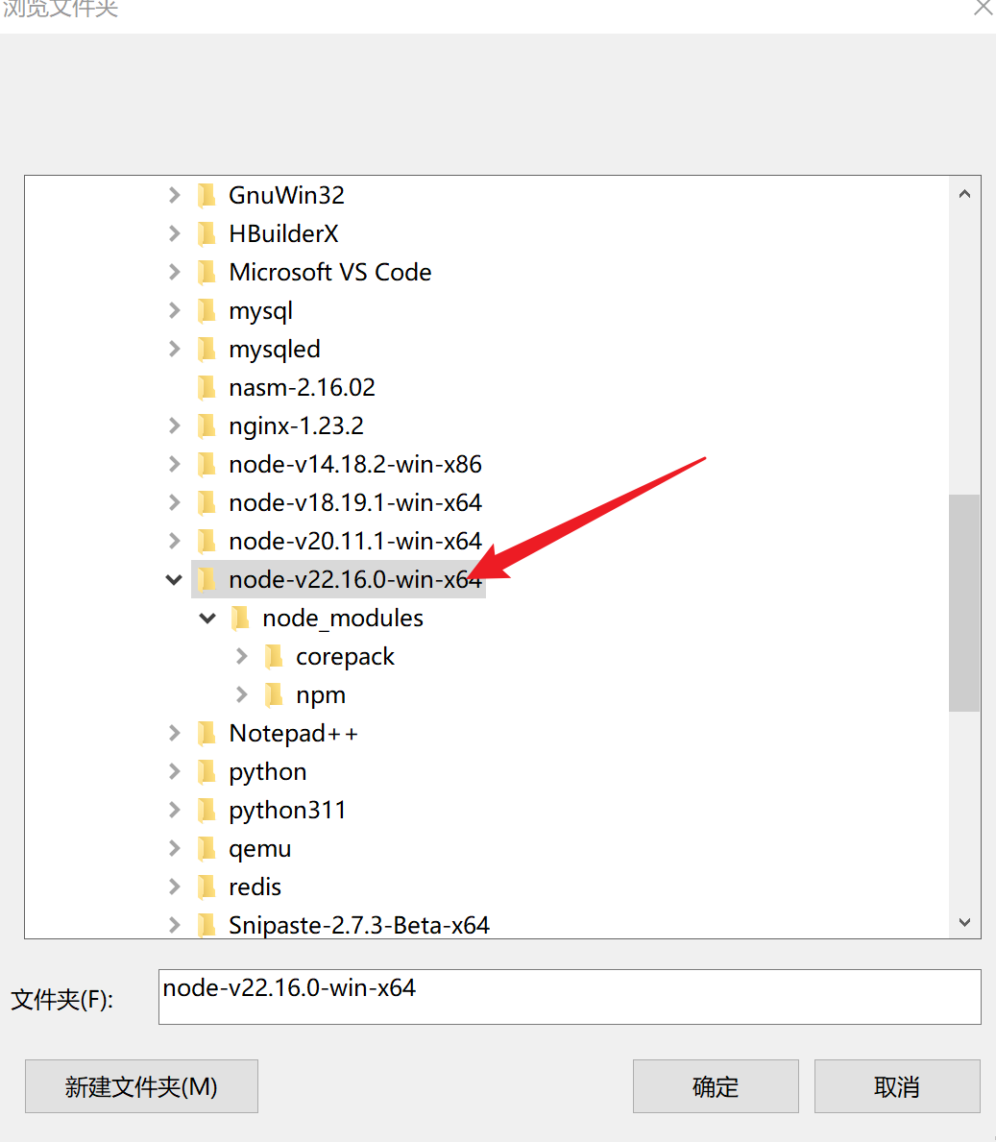
Task: Select the npm folder icon
Action: coord(275,693)
